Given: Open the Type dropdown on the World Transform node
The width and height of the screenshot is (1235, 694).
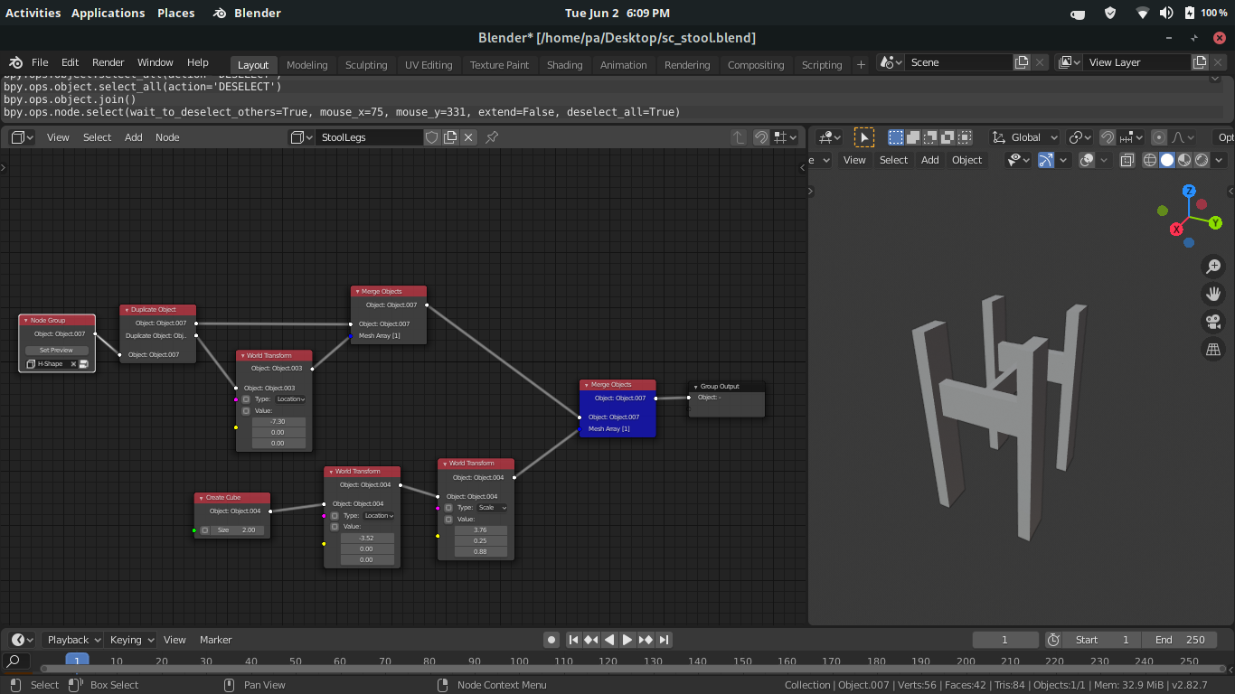Looking at the screenshot, I should coord(289,399).
